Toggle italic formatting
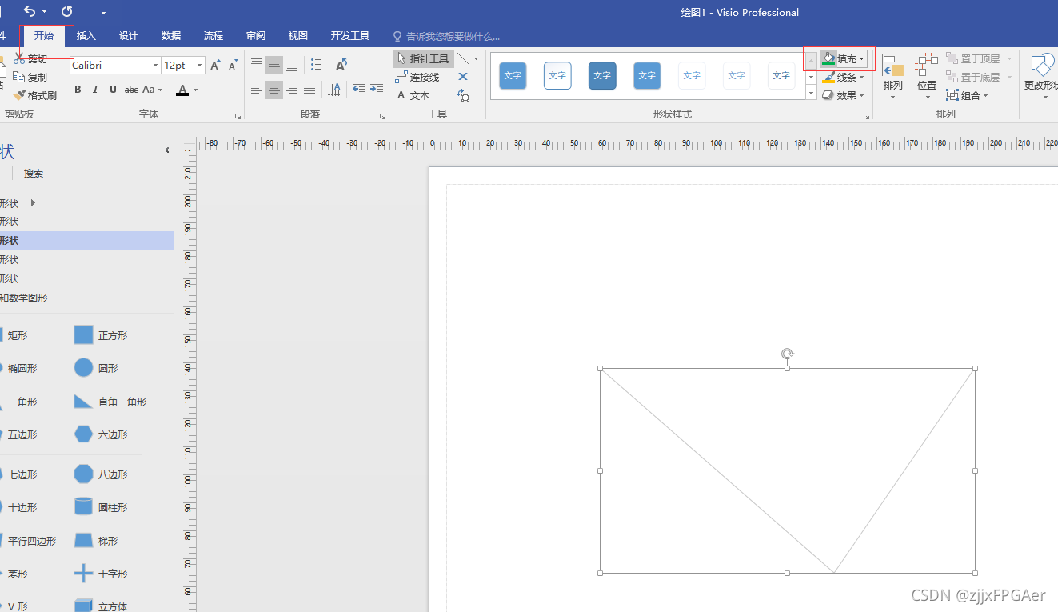The width and height of the screenshot is (1058, 612). [95, 90]
